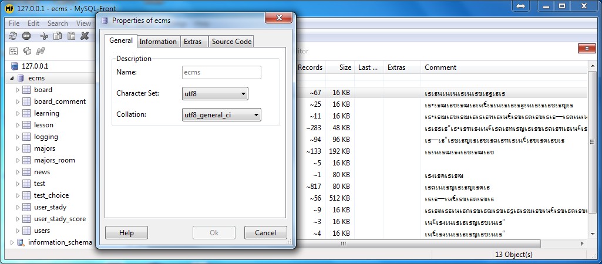Click the vertical scrollbar down arrow
602x264 pixels.
coord(591,234)
